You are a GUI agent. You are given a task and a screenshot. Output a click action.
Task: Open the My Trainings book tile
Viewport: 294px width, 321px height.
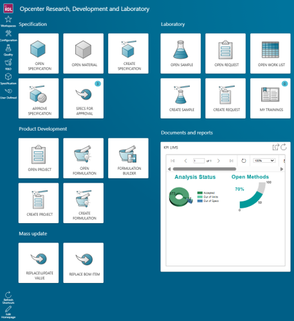point(270,98)
